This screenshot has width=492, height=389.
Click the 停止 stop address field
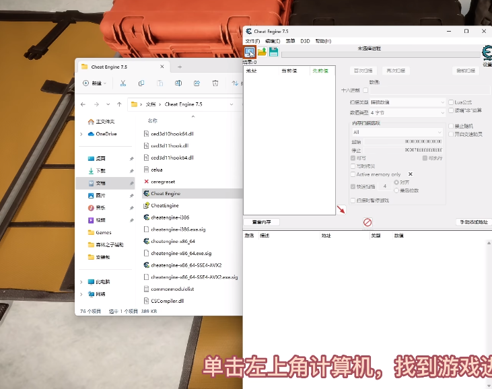pos(404,150)
